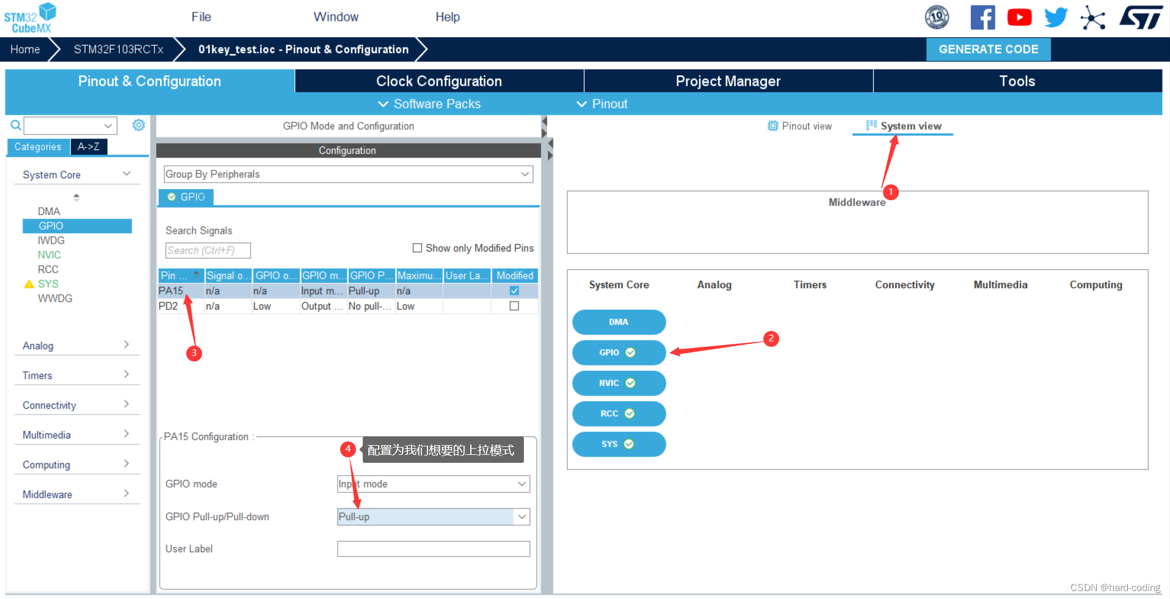Open the peripheral search combo box arrow
The image size is (1170, 599).
tap(108, 126)
